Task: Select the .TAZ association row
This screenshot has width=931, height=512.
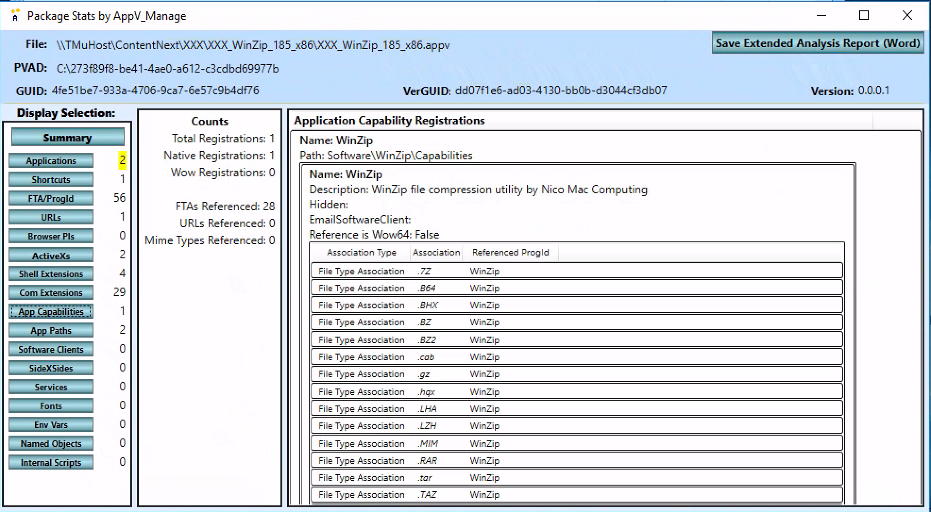Action: [577, 495]
